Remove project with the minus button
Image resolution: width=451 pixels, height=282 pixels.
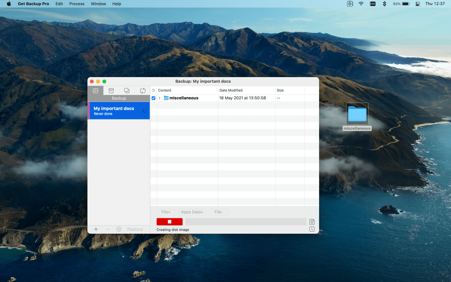pos(107,229)
